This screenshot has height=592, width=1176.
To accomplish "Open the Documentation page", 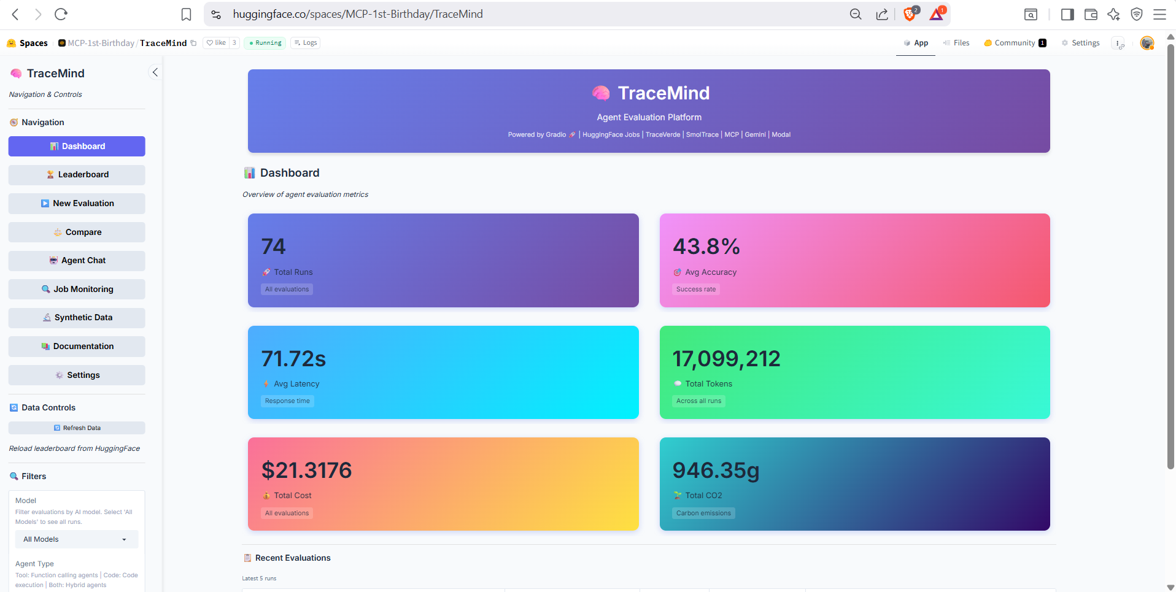I will tap(77, 347).
